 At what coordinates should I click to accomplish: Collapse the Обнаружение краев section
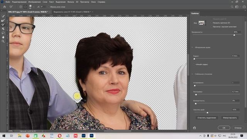(x=192, y=47)
